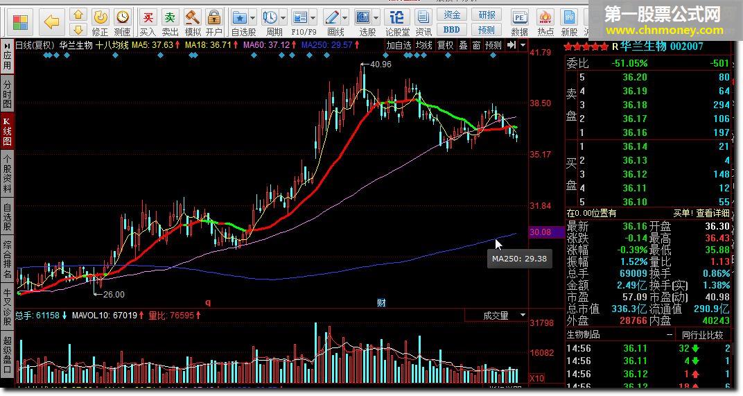The width and height of the screenshot is (743, 396).
Task: Expand the 选股 dropdown arrow
Action: tap(376, 18)
